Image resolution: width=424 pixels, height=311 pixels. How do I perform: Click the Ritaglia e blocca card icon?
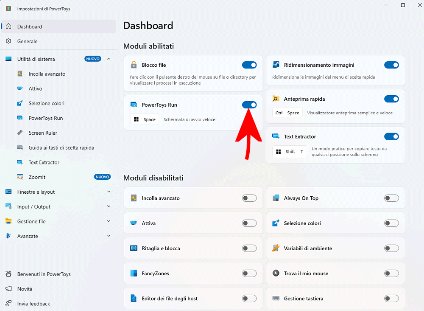coord(134,248)
